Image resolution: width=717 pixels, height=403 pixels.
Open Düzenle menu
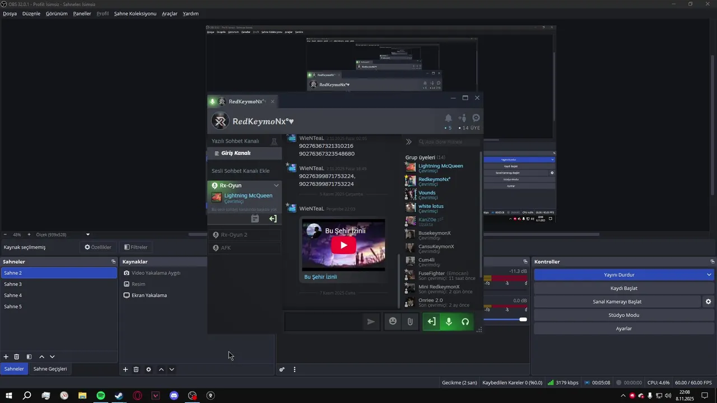pos(31,13)
